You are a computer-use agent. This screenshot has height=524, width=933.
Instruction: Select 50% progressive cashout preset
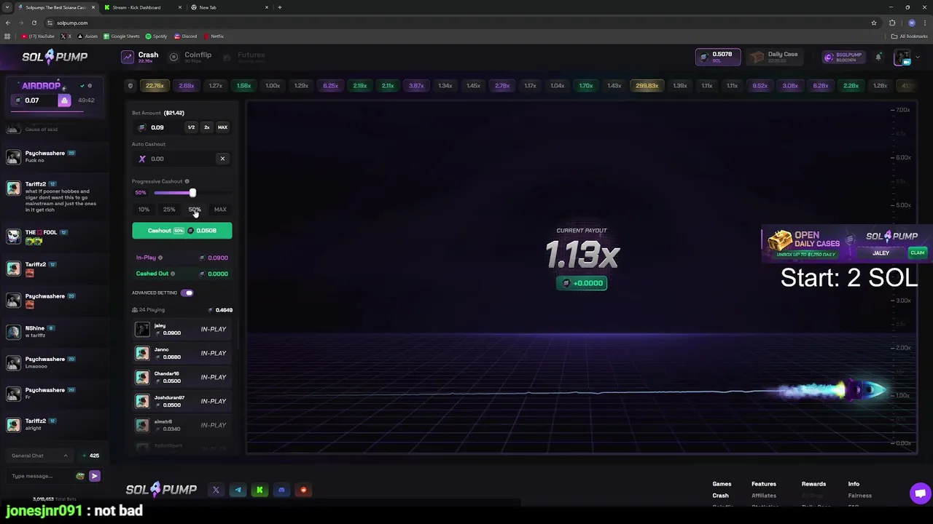(x=195, y=210)
